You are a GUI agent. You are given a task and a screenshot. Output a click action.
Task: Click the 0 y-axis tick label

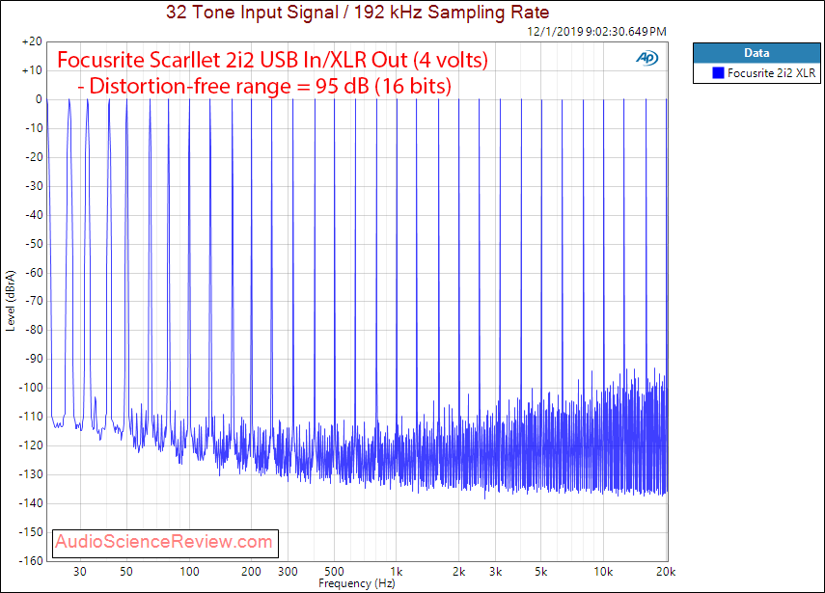(39, 99)
